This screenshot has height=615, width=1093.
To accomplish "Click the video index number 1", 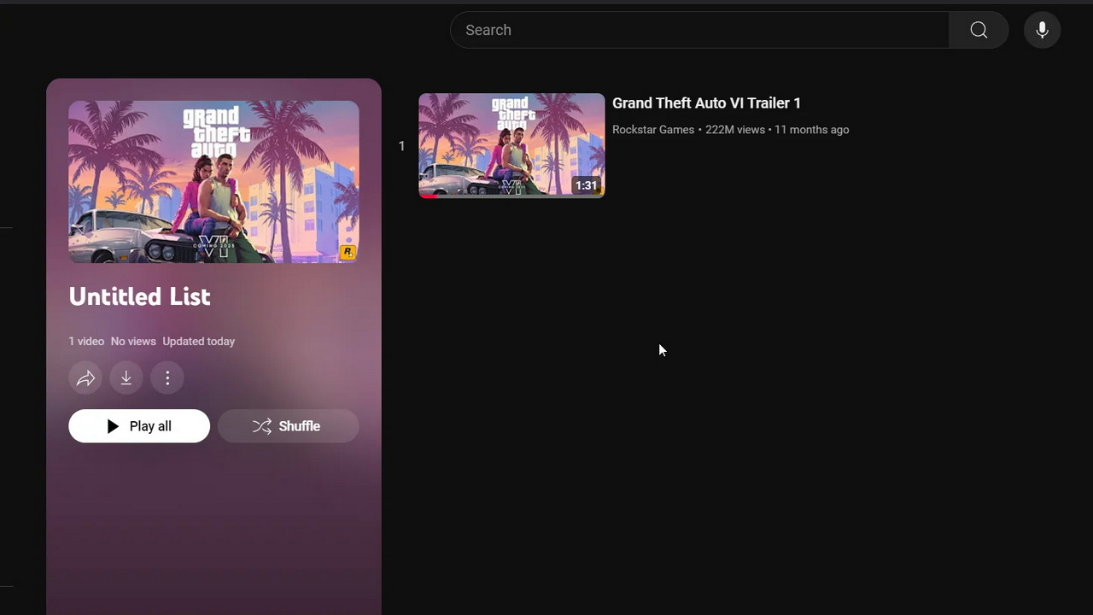I will pos(401,146).
